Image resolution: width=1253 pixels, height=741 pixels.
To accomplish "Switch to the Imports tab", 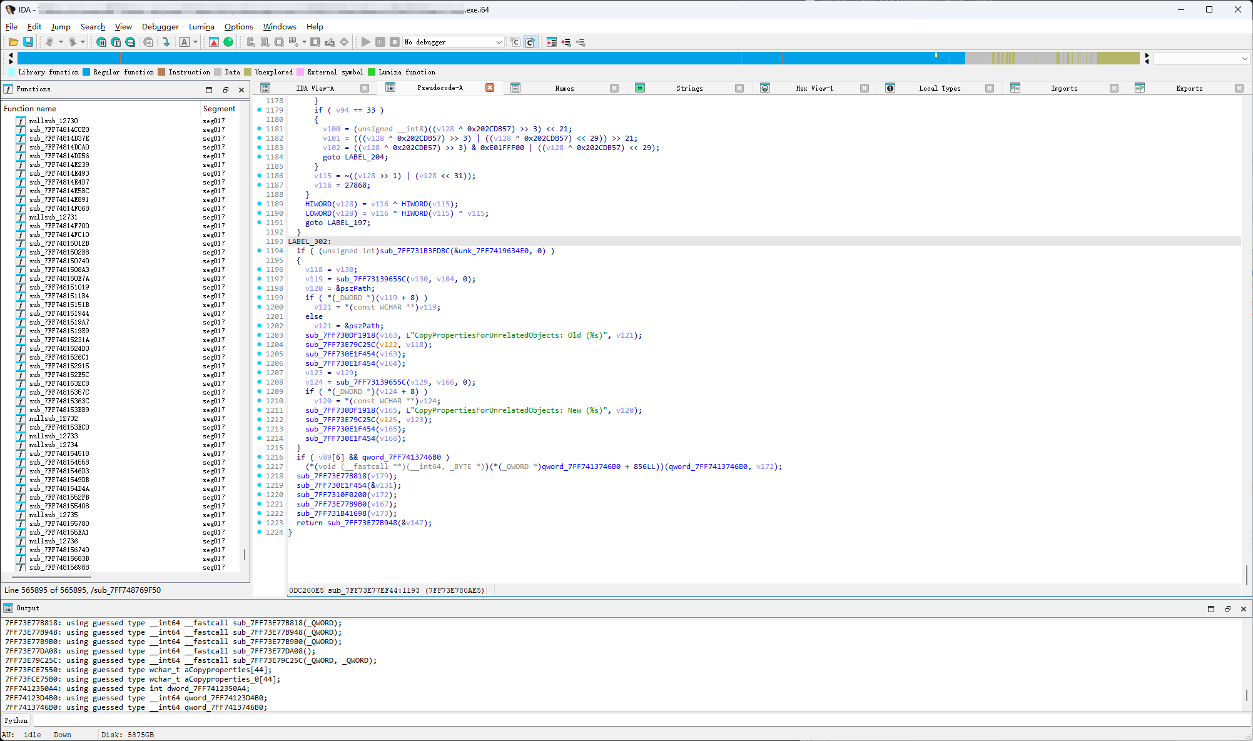I will (1063, 88).
